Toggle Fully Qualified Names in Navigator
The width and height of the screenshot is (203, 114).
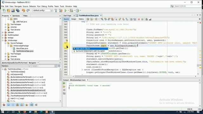click(27, 105)
